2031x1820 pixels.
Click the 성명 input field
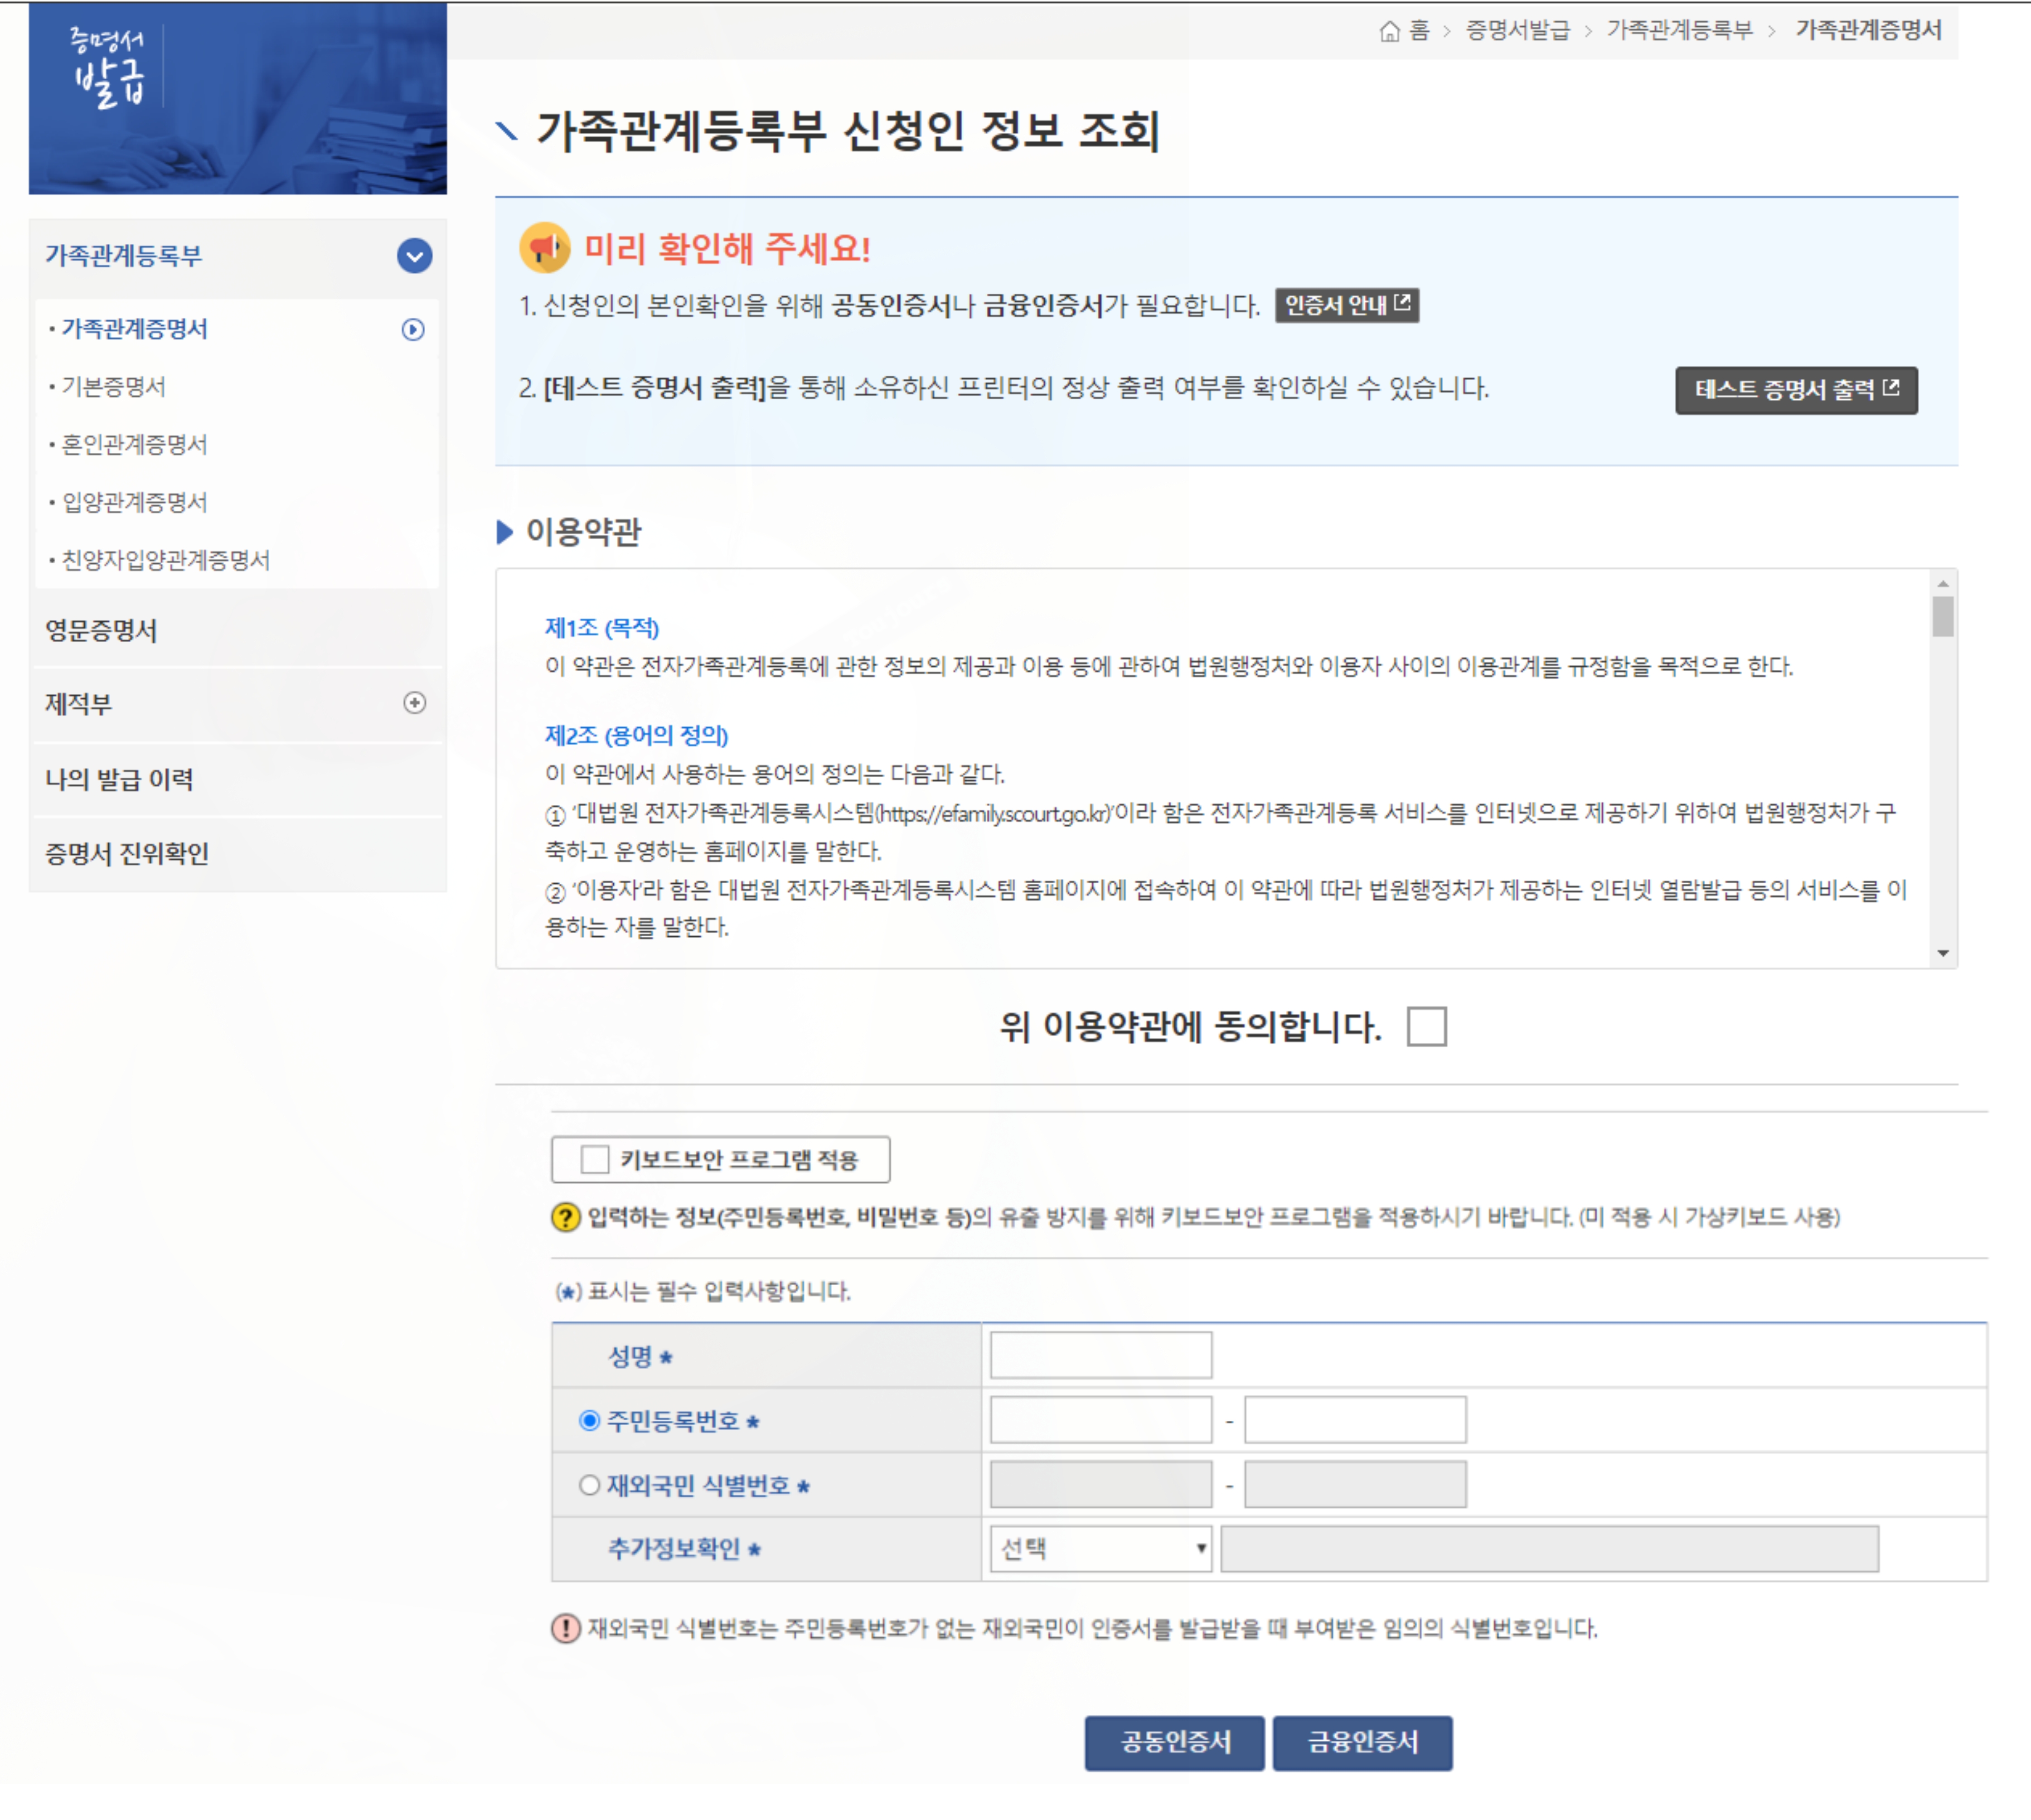[1100, 1355]
